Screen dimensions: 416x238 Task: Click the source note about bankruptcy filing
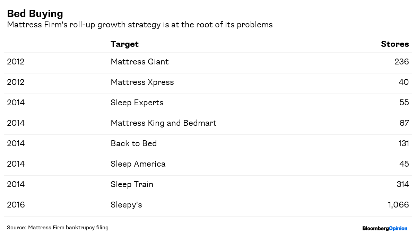[x=58, y=228]
